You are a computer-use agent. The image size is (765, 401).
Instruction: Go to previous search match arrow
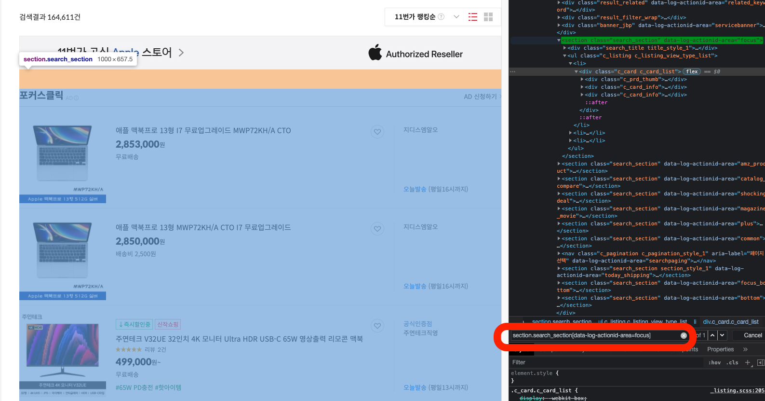click(x=712, y=335)
